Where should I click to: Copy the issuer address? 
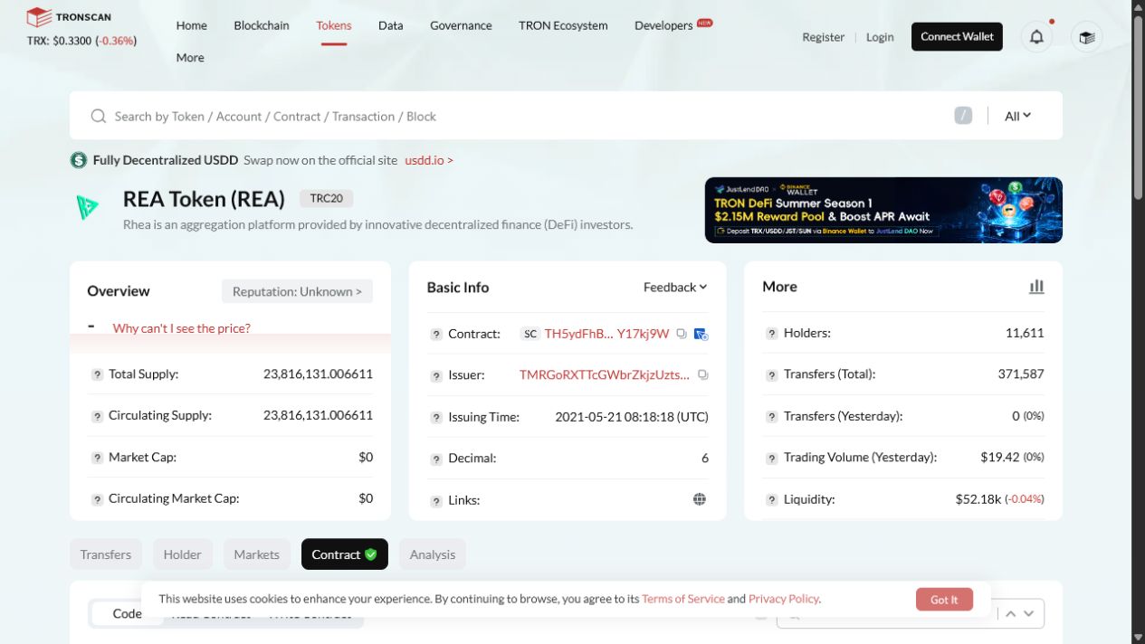[x=703, y=374]
